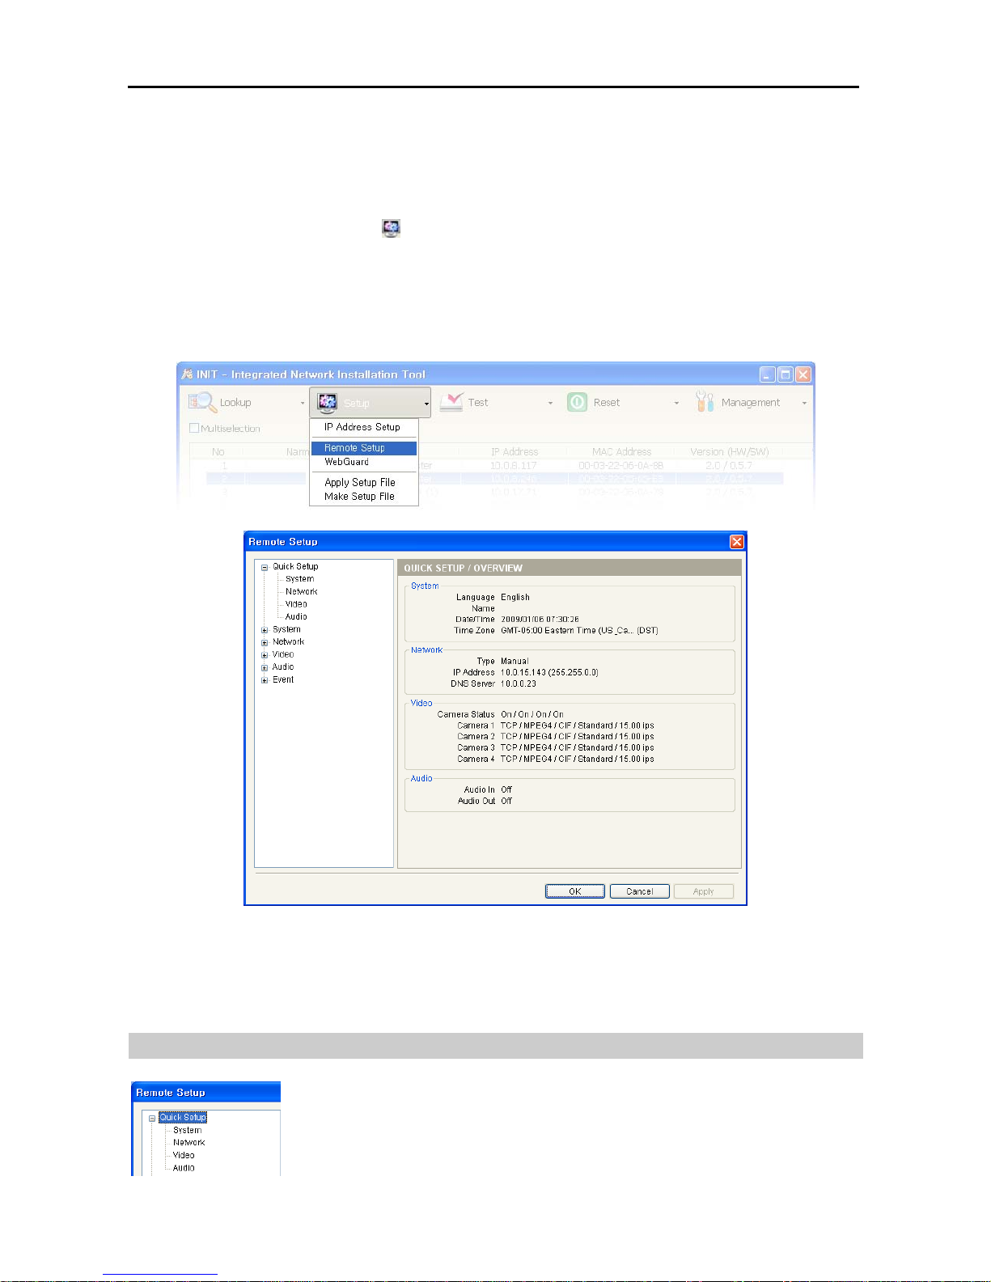Click the network Type value Manual
Screen dimensions: 991x1282
515,662
